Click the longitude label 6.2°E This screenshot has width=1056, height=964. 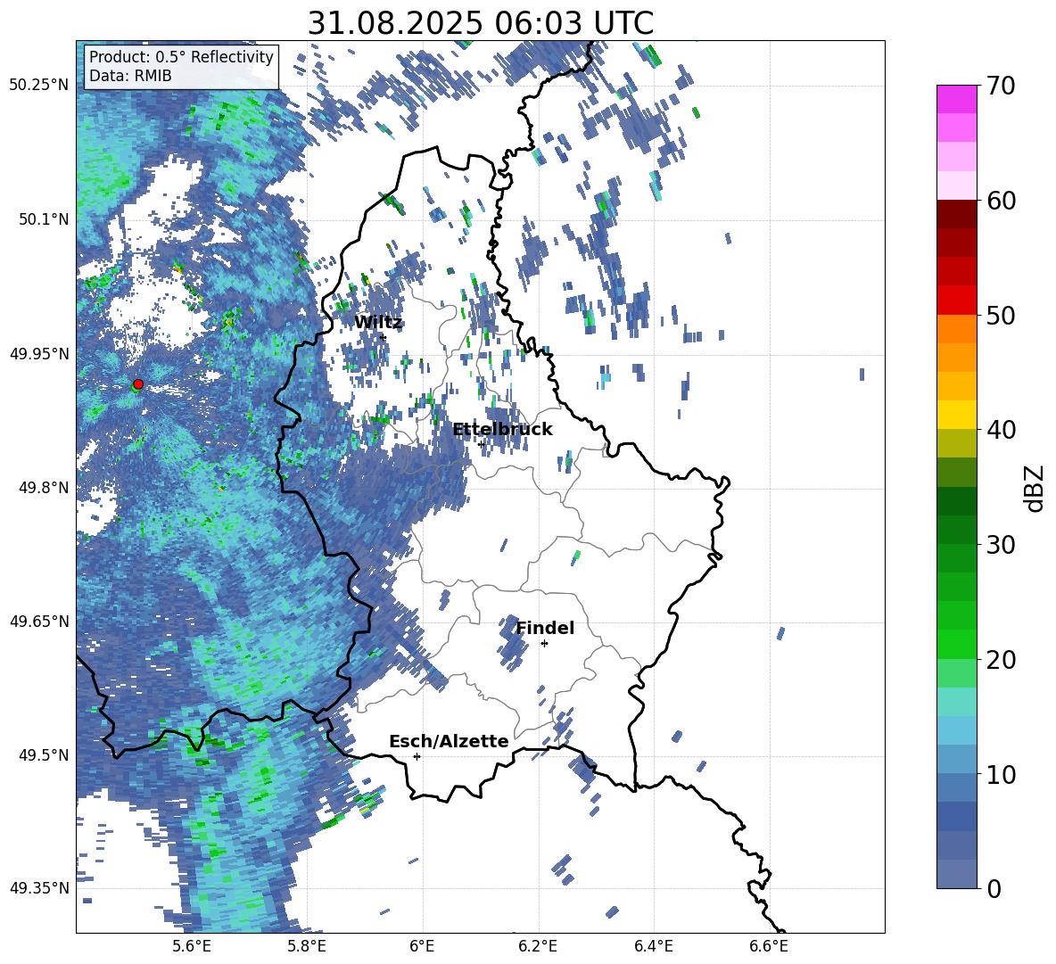[538, 946]
